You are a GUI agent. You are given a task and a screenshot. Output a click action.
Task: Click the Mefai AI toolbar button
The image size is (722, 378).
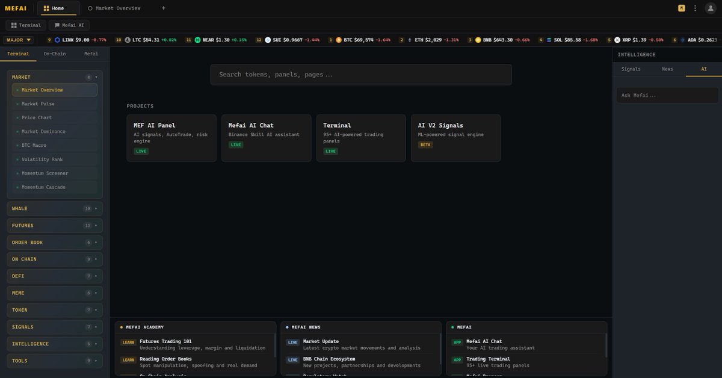pos(69,25)
